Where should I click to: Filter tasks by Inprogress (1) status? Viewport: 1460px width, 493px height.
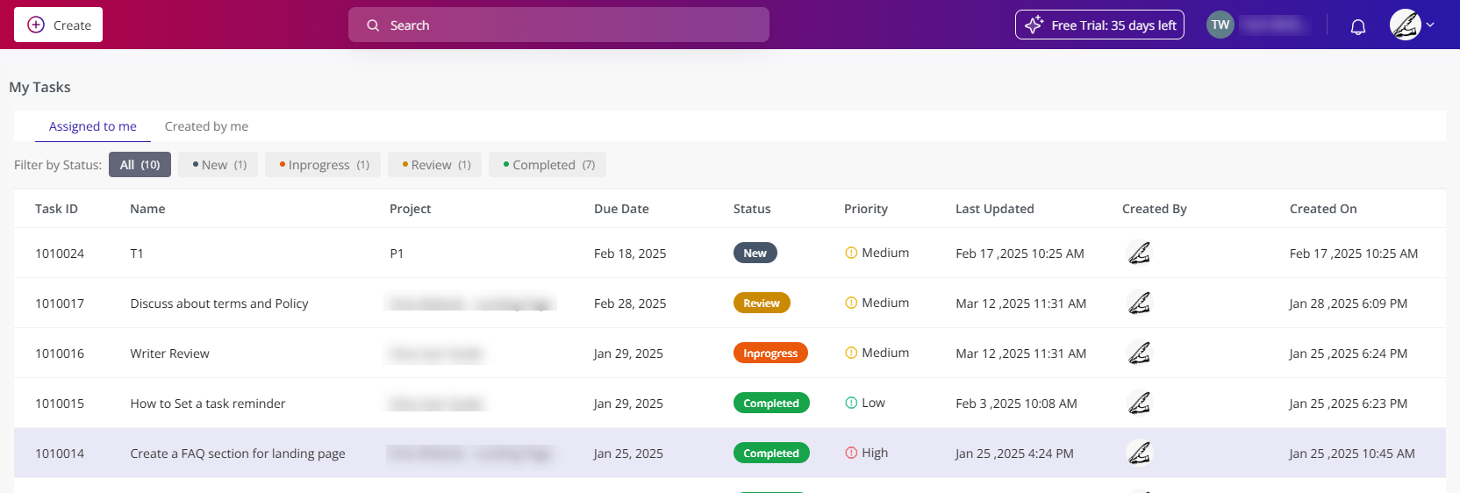(x=323, y=165)
